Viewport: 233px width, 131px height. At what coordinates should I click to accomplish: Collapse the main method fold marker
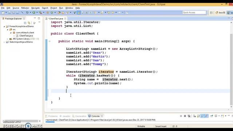pyautogui.click(x=50, y=41)
